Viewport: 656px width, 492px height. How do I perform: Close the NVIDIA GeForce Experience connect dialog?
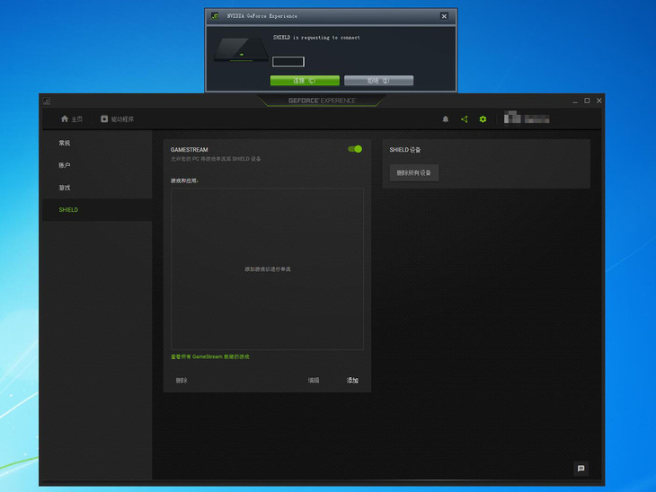point(444,16)
